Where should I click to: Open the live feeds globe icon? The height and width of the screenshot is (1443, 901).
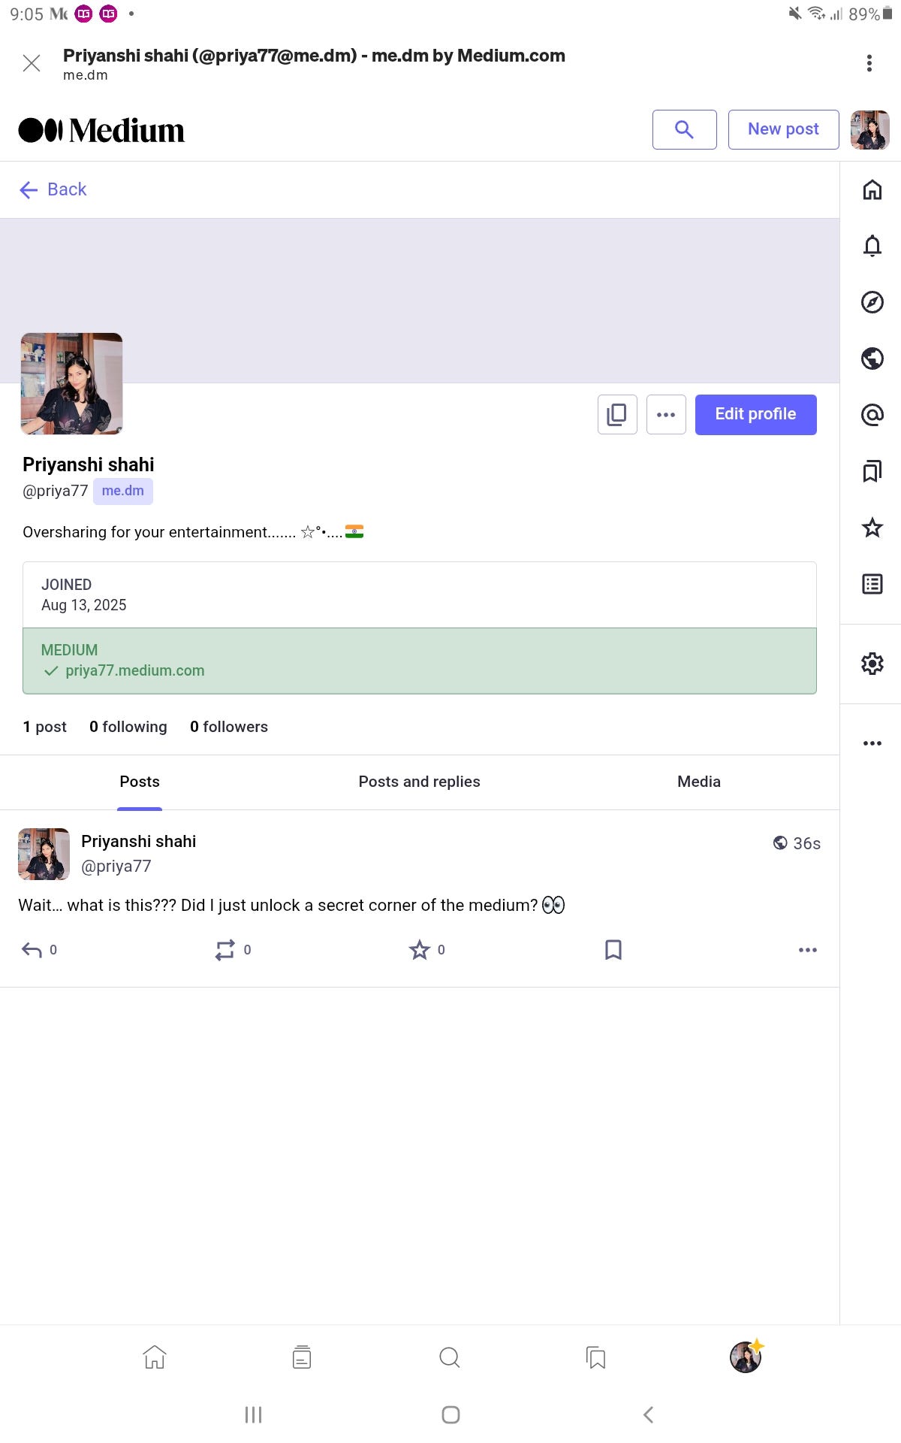(871, 358)
